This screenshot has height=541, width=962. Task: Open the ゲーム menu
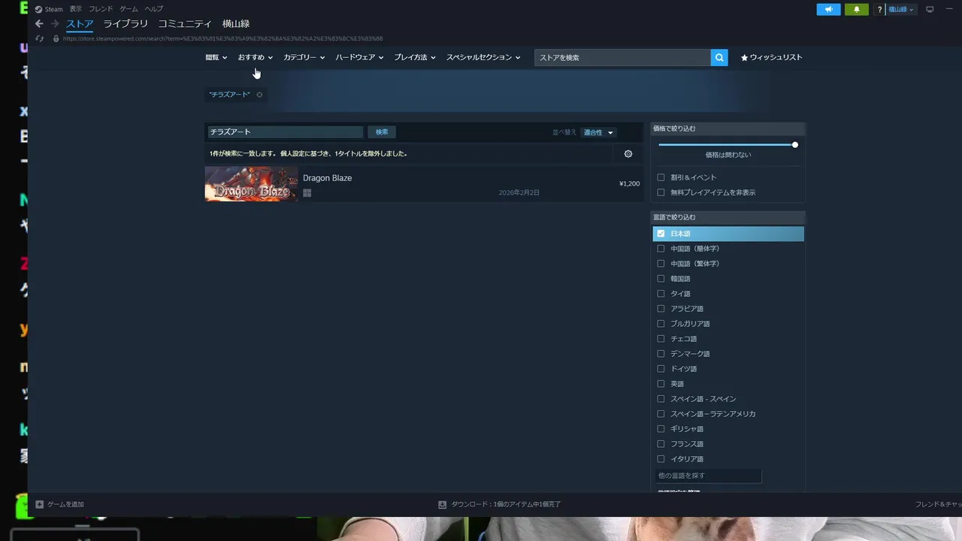point(129,9)
